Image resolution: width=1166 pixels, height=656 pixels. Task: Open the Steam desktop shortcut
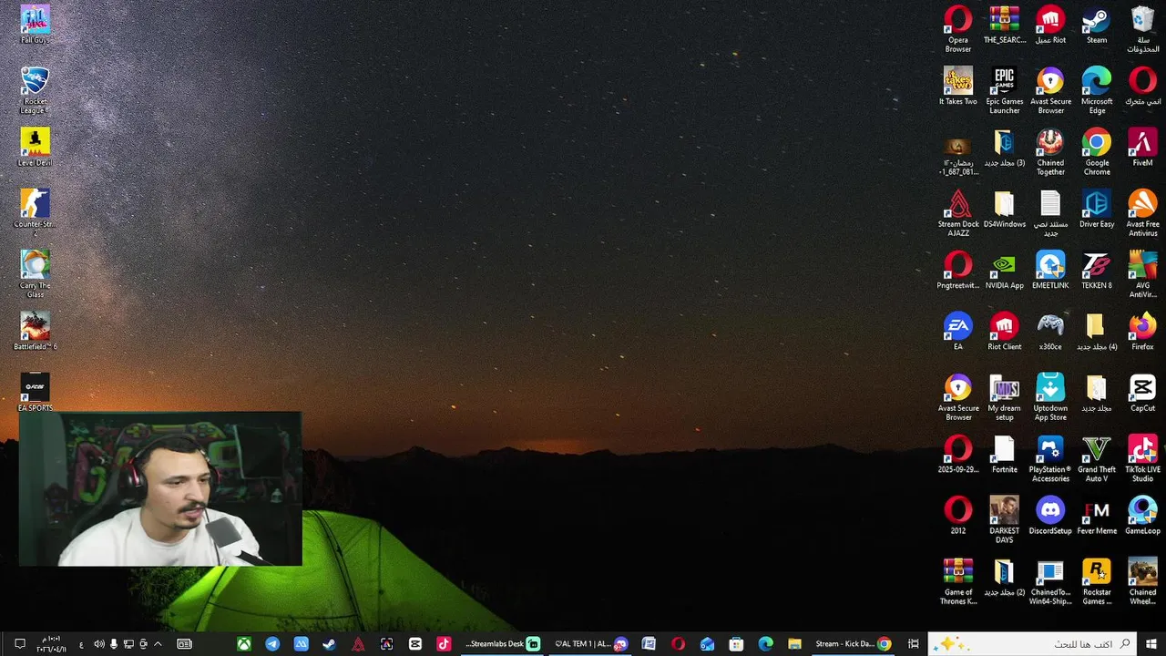point(1097,25)
